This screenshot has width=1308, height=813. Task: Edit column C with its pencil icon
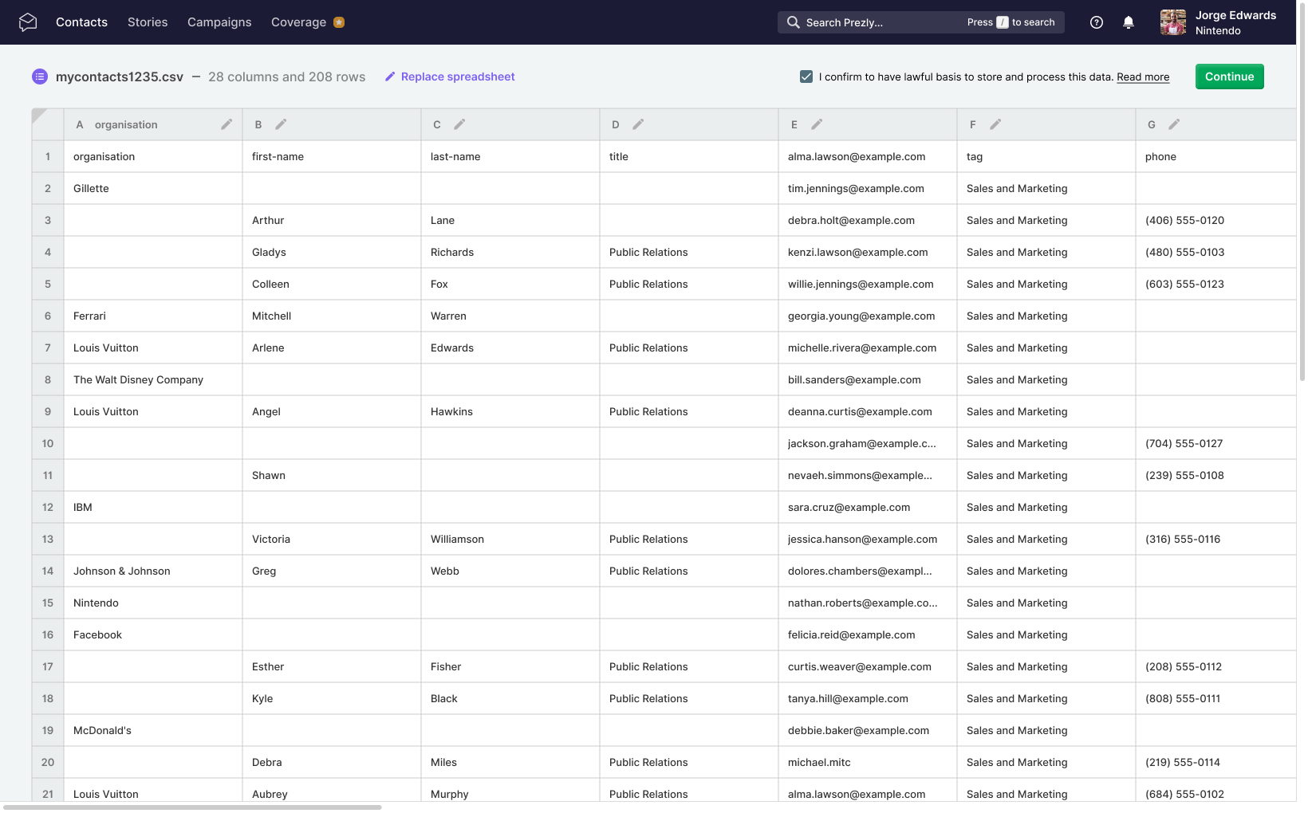(x=459, y=124)
